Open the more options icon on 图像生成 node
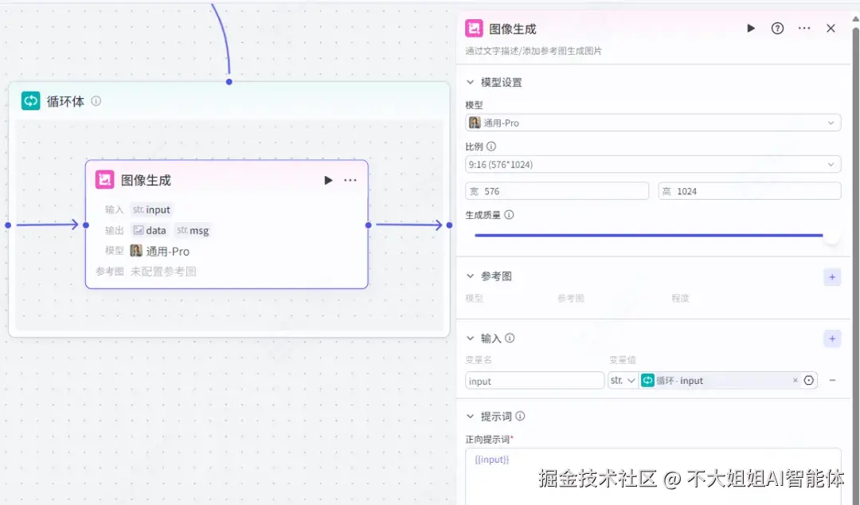 pyautogui.click(x=350, y=180)
